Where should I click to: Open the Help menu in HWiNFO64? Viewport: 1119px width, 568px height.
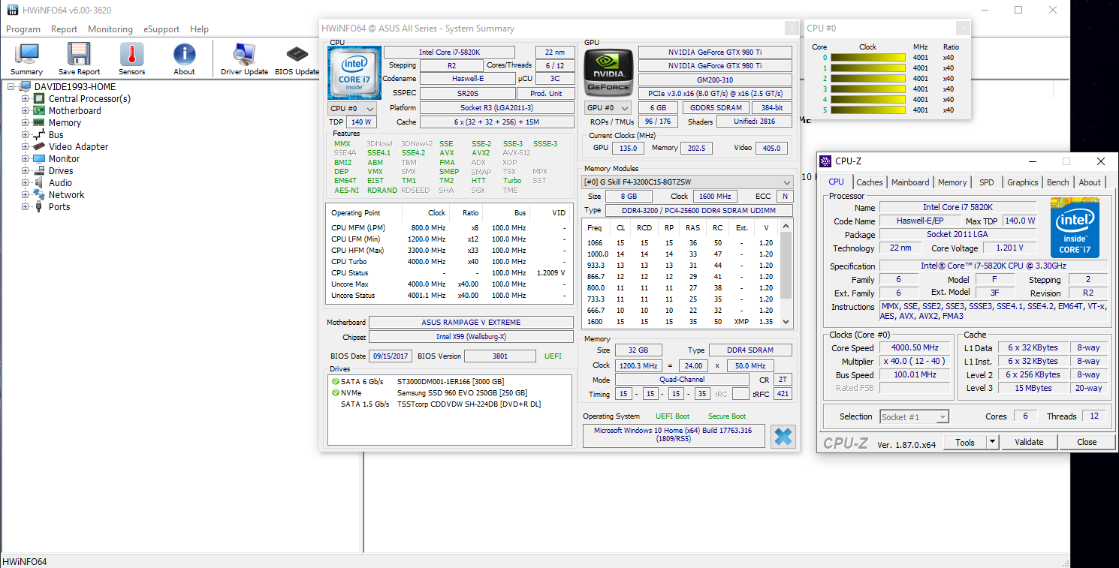pyautogui.click(x=199, y=29)
